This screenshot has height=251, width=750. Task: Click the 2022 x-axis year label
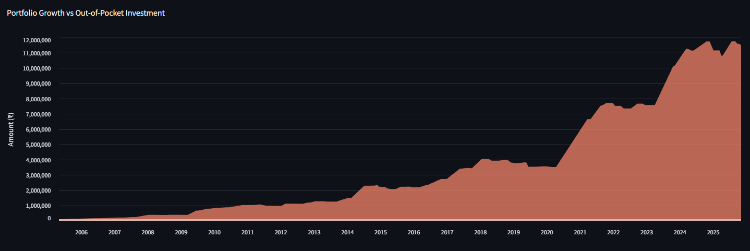click(x=613, y=233)
